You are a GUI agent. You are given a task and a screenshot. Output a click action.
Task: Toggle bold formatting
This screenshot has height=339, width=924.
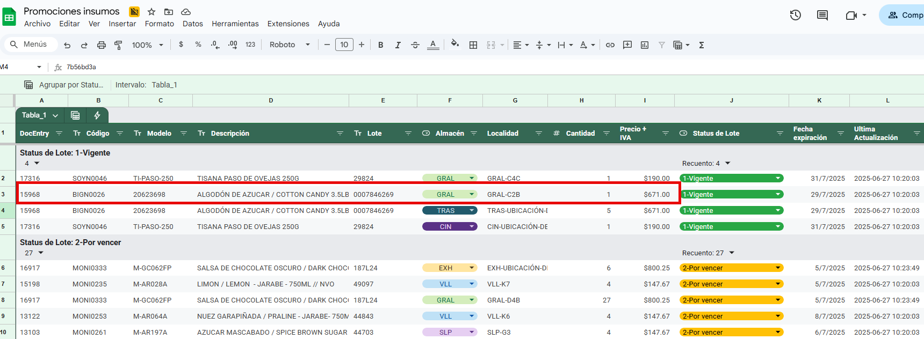point(380,45)
